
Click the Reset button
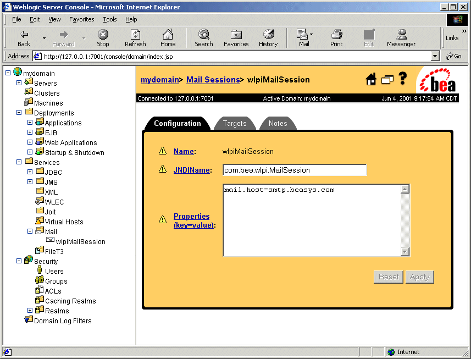[x=389, y=277]
